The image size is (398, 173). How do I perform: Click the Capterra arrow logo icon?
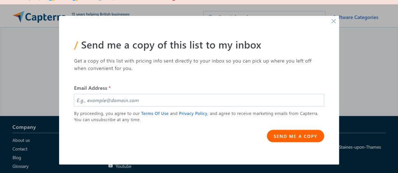(18, 17)
